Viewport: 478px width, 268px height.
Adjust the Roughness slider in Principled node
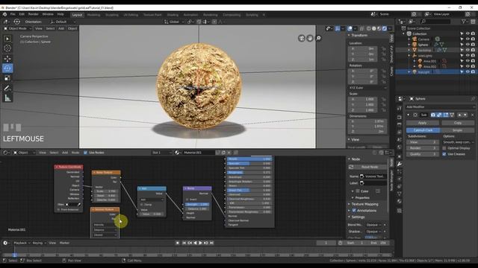click(x=249, y=172)
